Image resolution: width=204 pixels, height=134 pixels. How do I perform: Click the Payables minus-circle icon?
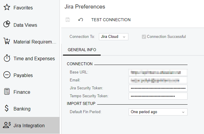(7, 75)
